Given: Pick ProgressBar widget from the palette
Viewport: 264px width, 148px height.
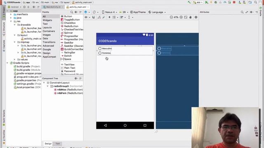Looking at the screenshot, I should point(69,36).
